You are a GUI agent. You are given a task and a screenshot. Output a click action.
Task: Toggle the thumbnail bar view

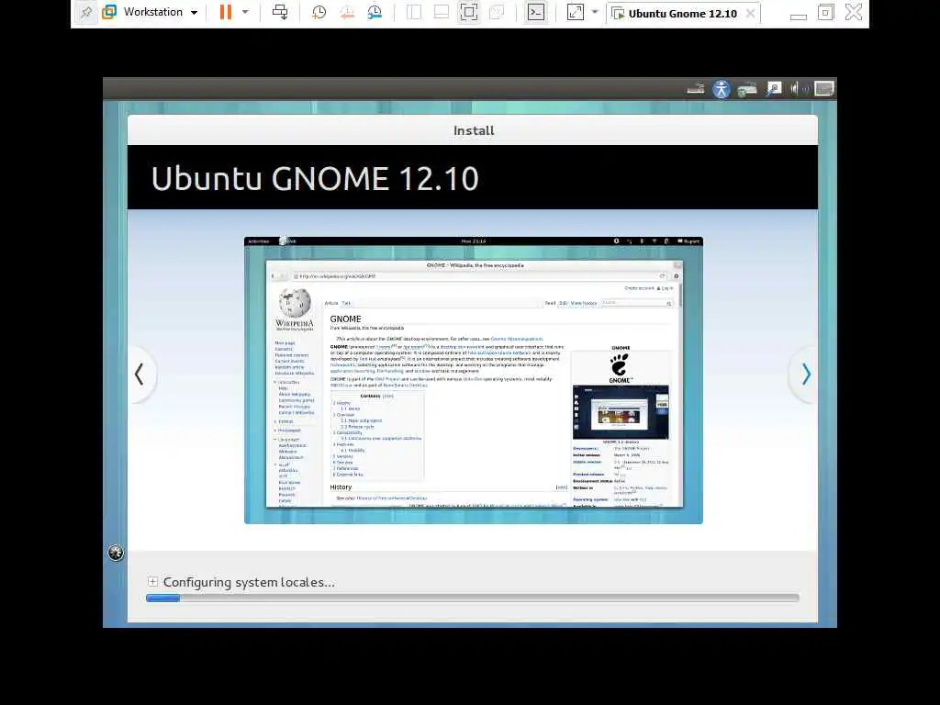(x=442, y=12)
